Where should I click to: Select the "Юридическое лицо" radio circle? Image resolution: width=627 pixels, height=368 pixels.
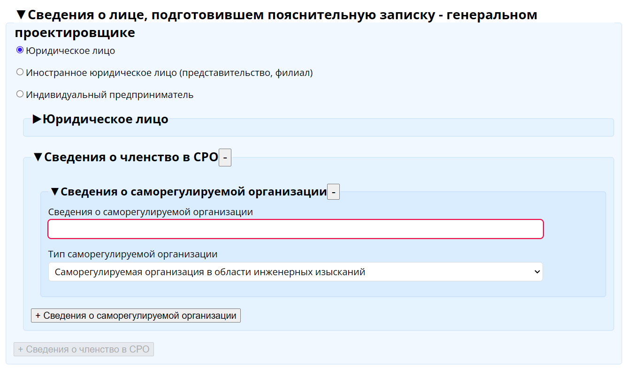20,50
